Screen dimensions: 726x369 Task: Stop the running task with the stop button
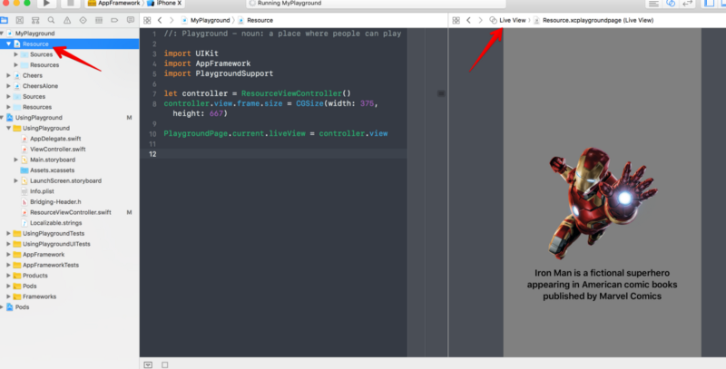point(71,4)
